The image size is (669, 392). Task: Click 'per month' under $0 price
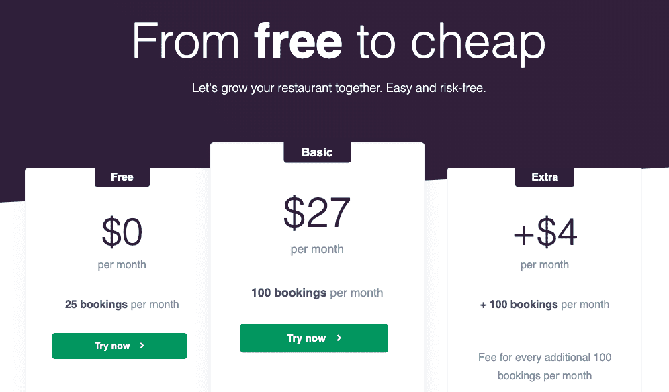122,265
